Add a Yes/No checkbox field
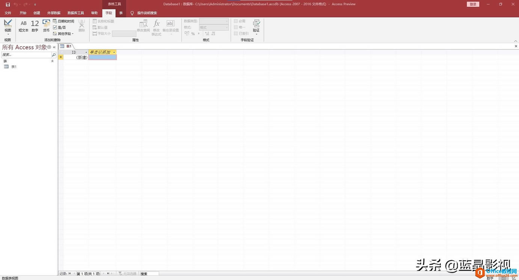Image resolution: width=519 pixels, height=280 pixels. 60,27
